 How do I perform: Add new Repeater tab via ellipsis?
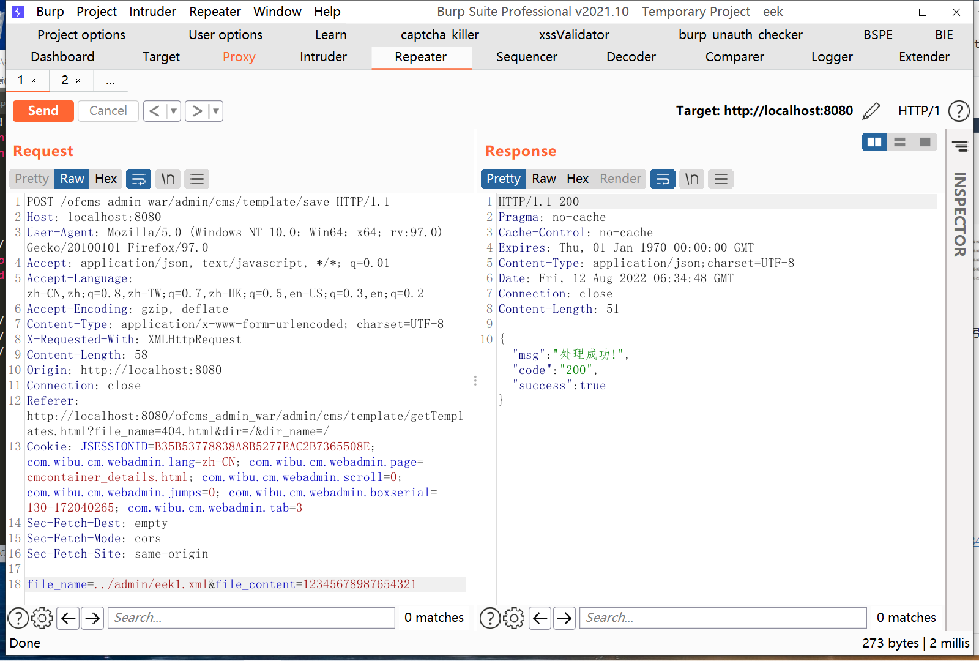tap(110, 81)
